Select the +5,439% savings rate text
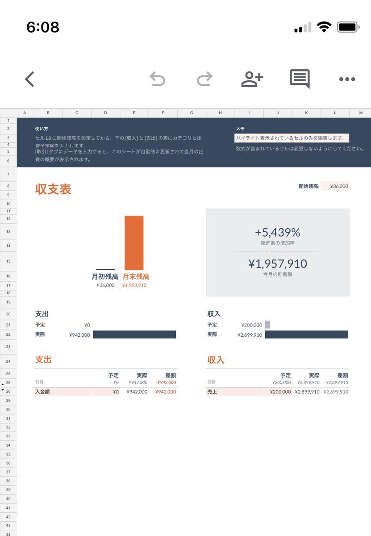This screenshot has width=371, height=536. click(x=277, y=232)
